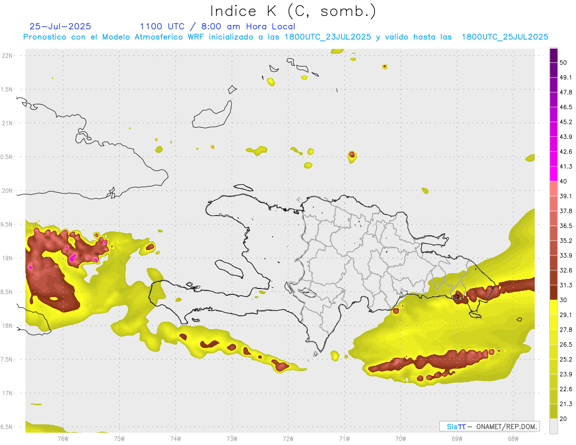Click the '75W' longitude label
This screenshot has width=576, height=445.
point(120,439)
